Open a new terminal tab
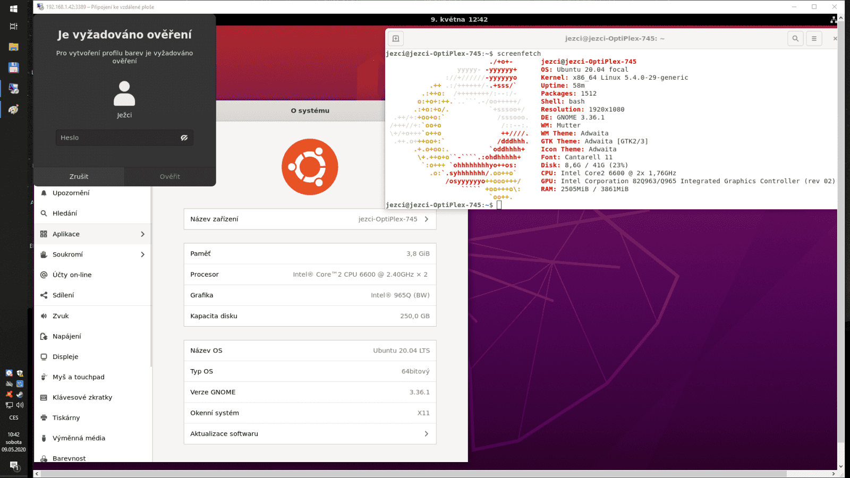Screen dimensions: 850x478 click(395, 38)
